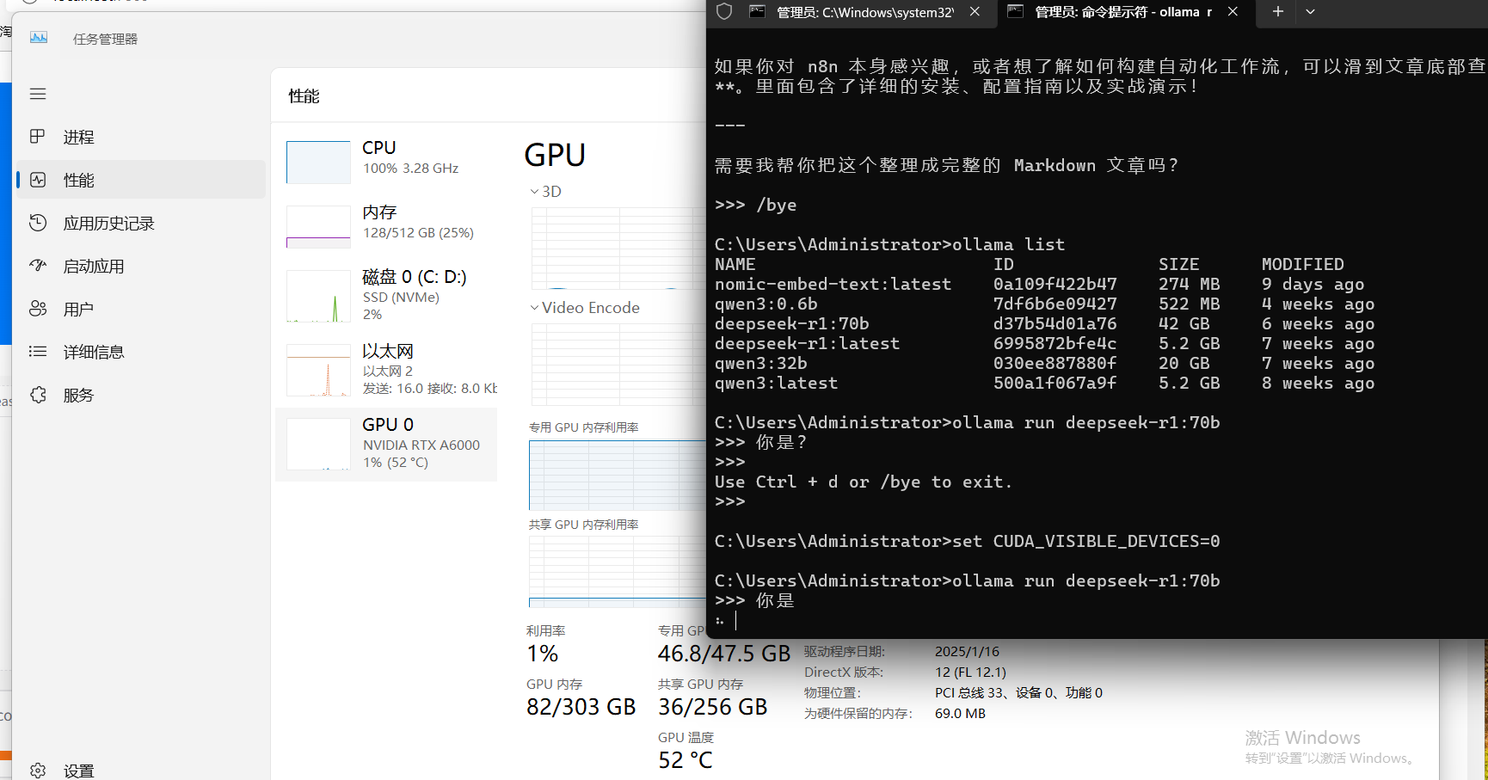The image size is (1488, 780).
Task: Click nomic-embed-text:latest in terminal list
Action: (x=833, y=284)
